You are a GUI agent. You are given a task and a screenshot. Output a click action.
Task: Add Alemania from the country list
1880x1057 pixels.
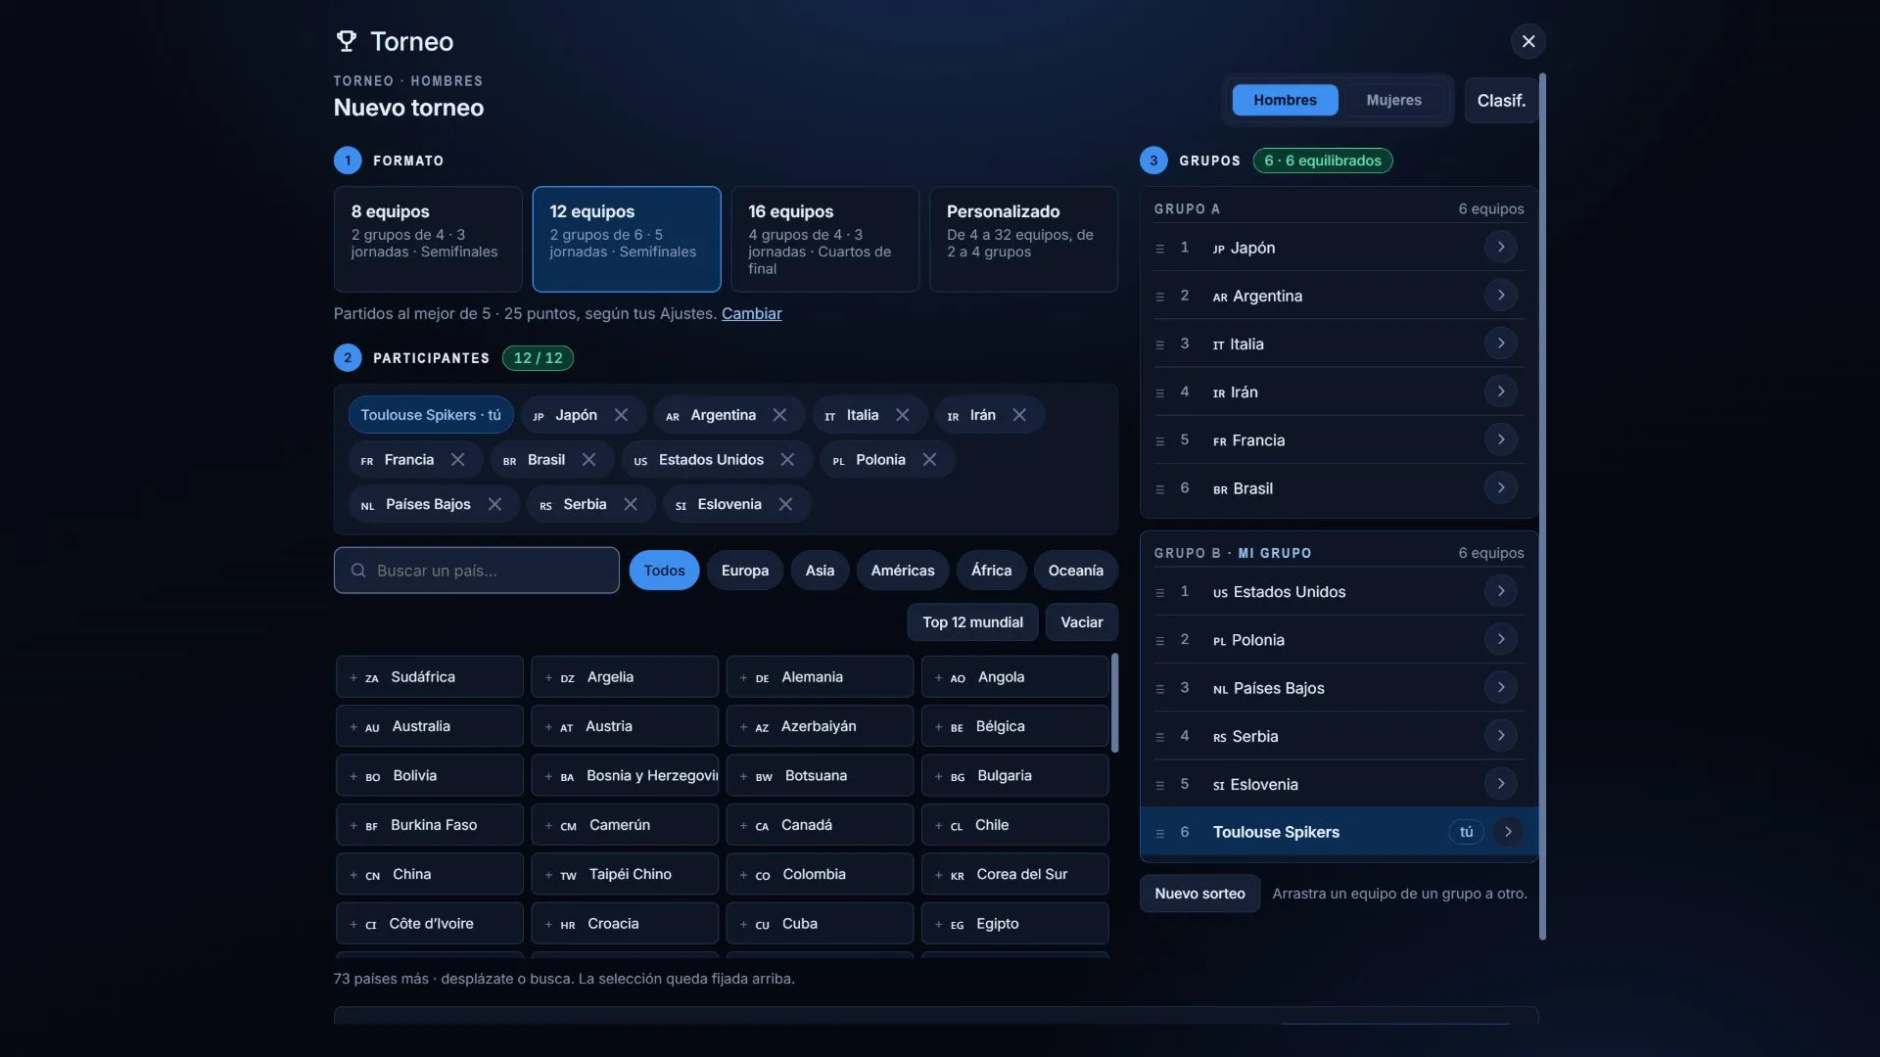pos(820,677)
